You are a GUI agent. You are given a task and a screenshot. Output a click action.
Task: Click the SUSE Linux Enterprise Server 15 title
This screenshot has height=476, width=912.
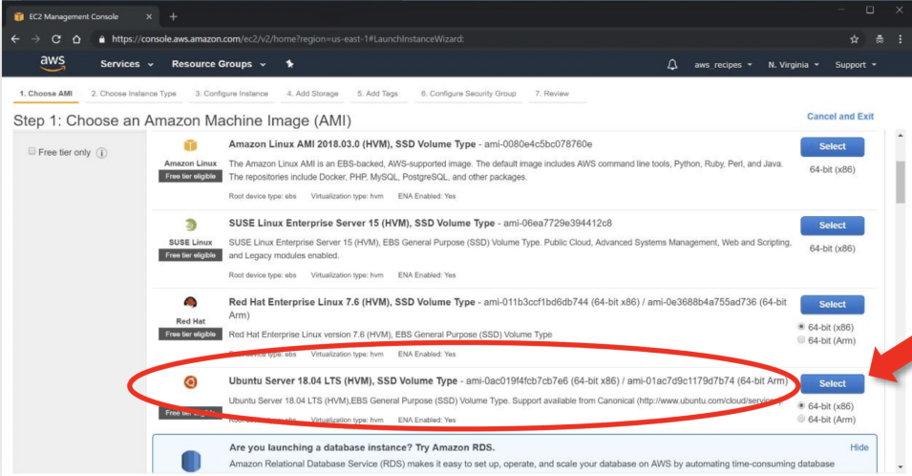pyautogui.click(x=362, y=224)
